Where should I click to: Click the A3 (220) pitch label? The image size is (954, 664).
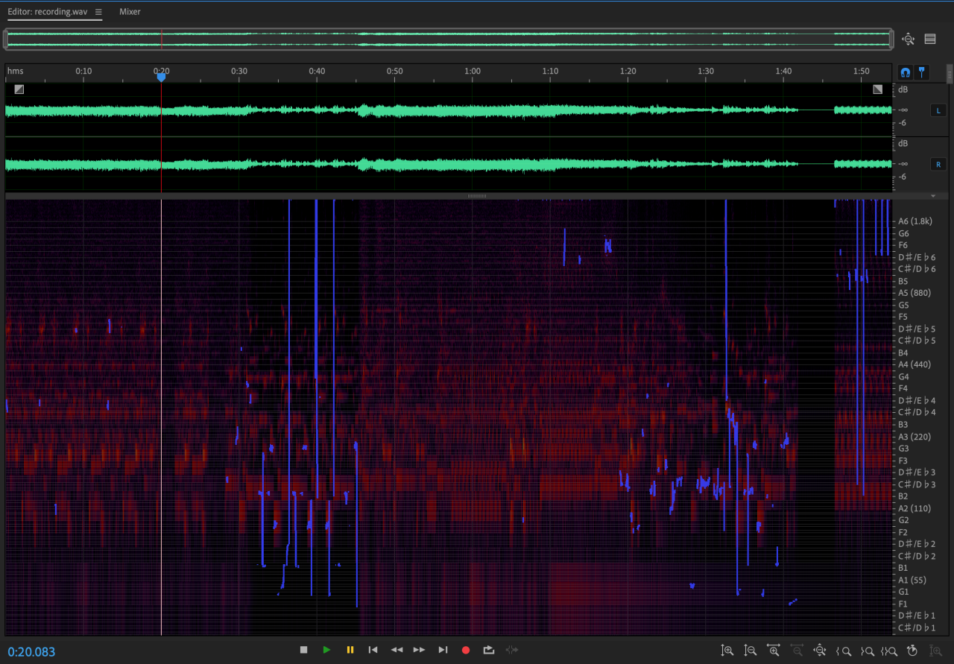(914, 437)
